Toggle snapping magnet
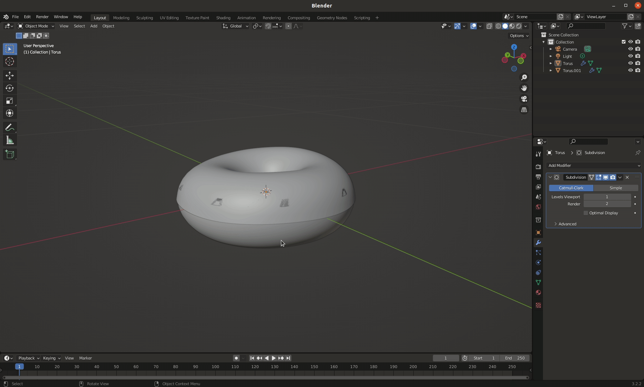The width and height of the screenshot is (644, 387). click(x=268, y=26)
